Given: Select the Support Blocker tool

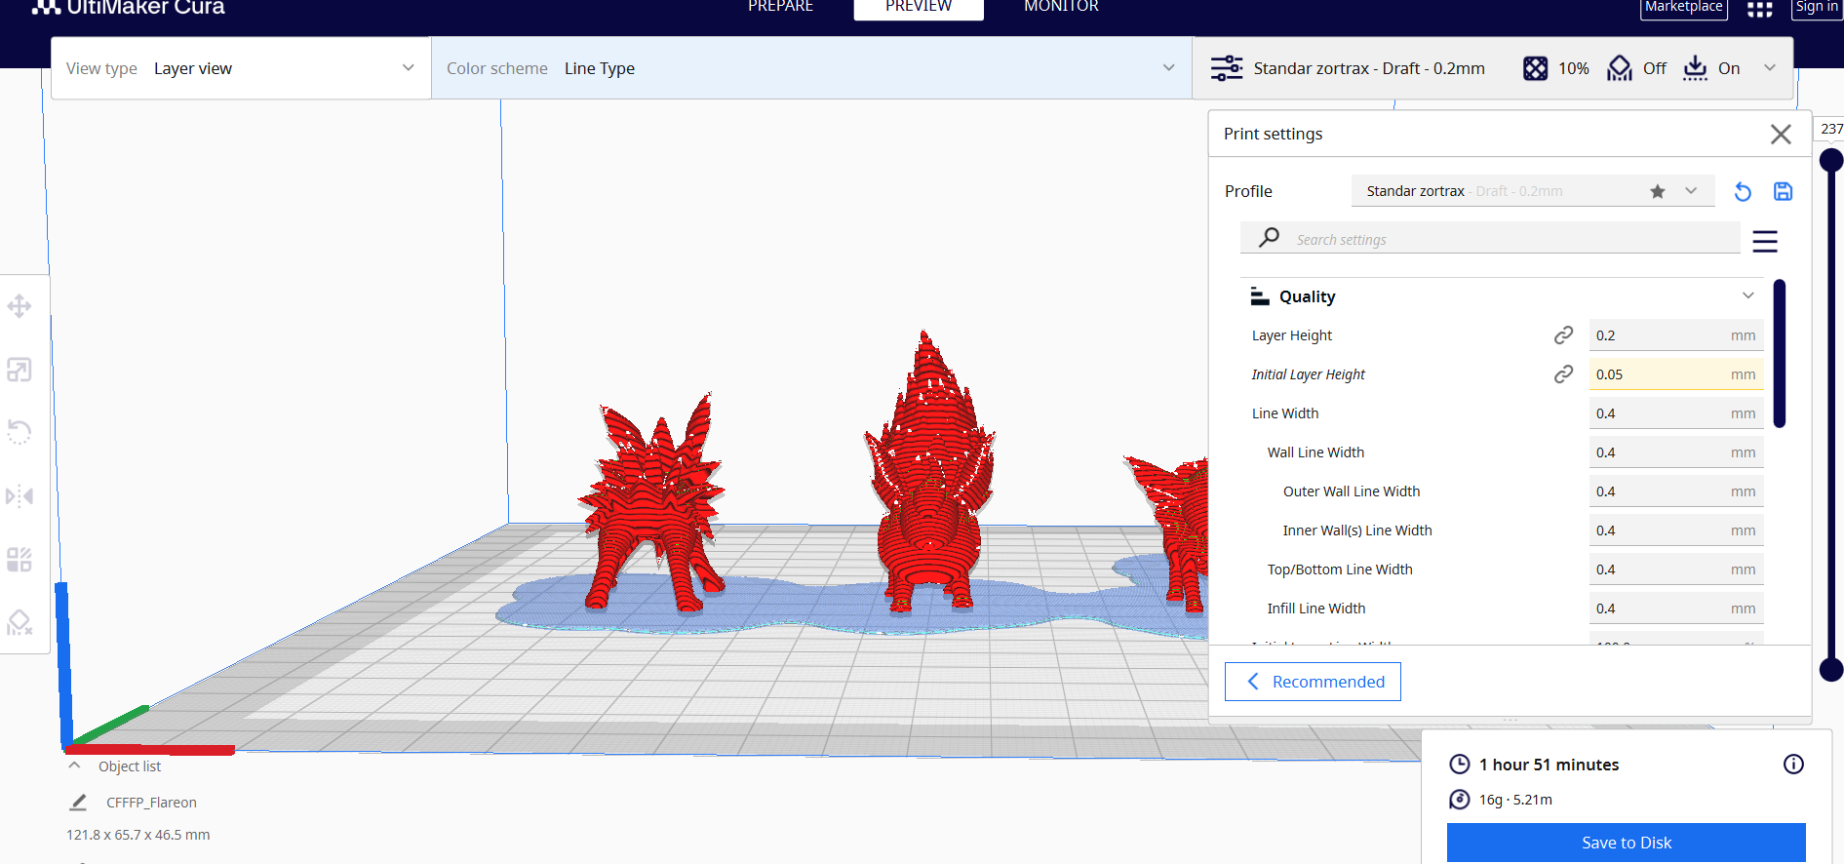Looking at the screenshot, I should pyautogui.click(x=20, y=622).
